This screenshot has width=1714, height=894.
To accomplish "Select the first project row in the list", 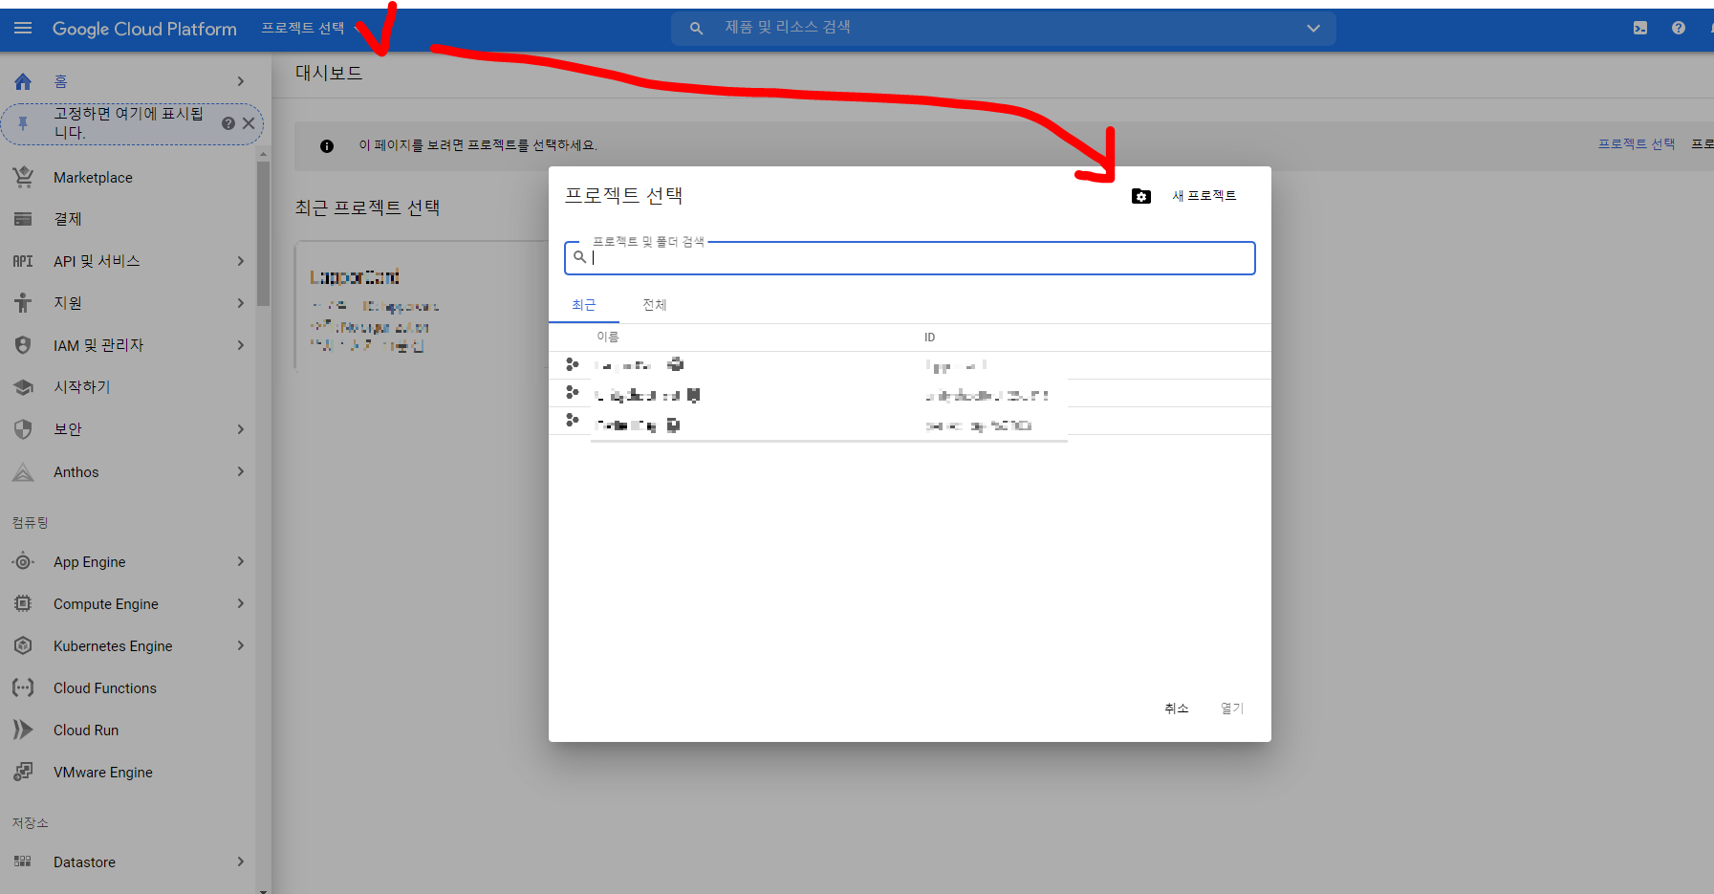I will (x=910, y=365).
